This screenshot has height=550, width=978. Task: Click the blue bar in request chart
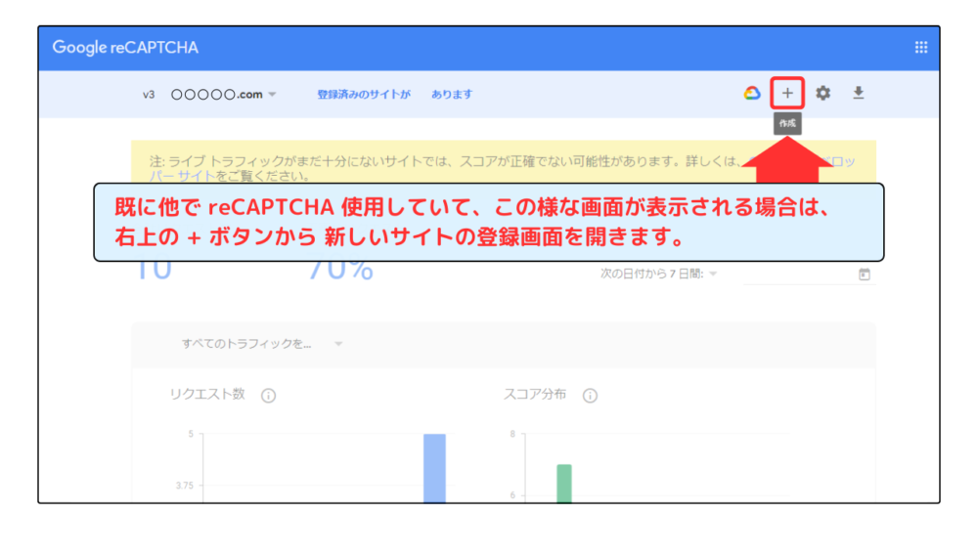point(434,468)
